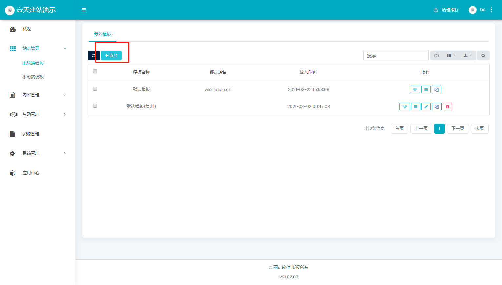Open the bs user avatar menu
The width and height of the screenshot is (502, 285).
pos(477,10)
